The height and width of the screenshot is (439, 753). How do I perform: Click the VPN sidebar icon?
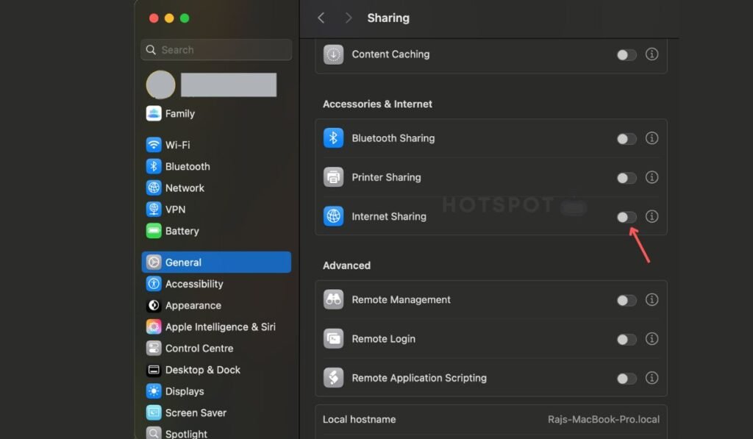pyautogui.click(x=154, y=209)
